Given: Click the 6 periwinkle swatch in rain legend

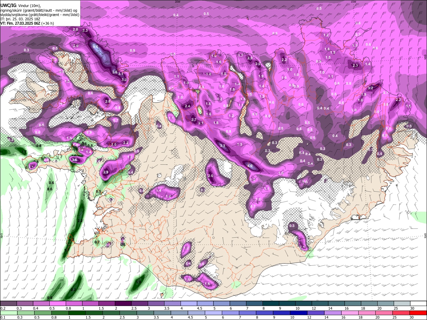Looking at the screenshot, I should click(231, 313).
